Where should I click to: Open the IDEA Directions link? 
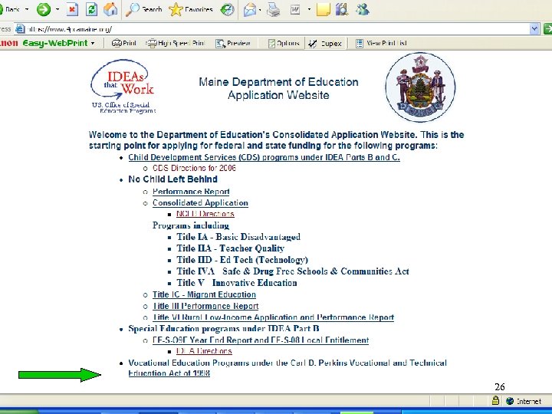[204, 351]
